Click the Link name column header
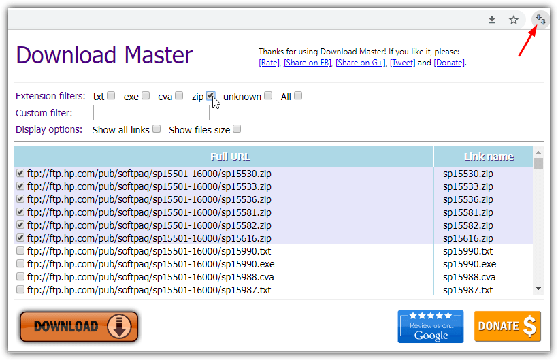The width and height of the screenshot is (558, 360). click(x=488, y=157)
